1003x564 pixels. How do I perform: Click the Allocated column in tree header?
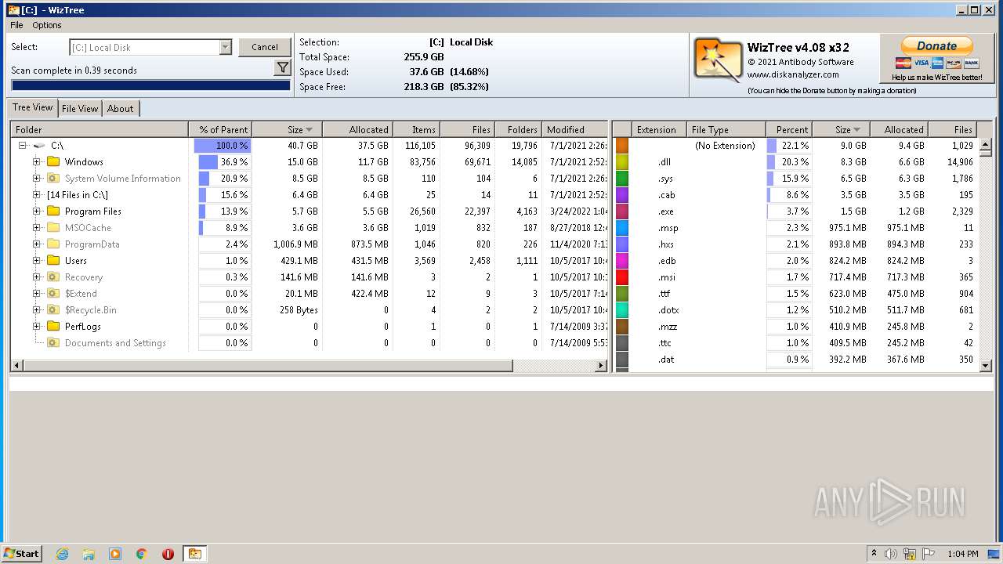[357, 130]
